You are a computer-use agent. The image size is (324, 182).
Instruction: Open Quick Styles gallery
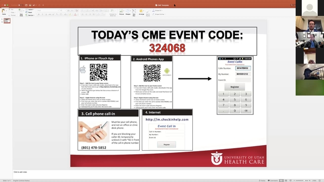(x=148, y=13)
